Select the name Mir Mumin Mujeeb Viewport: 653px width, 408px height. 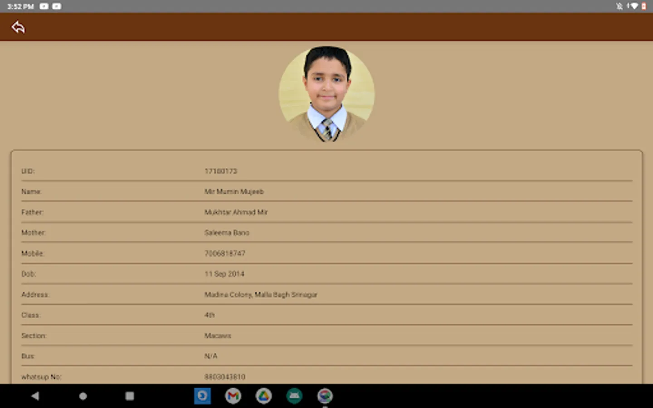pyautogui.click(x=234, y=192)
